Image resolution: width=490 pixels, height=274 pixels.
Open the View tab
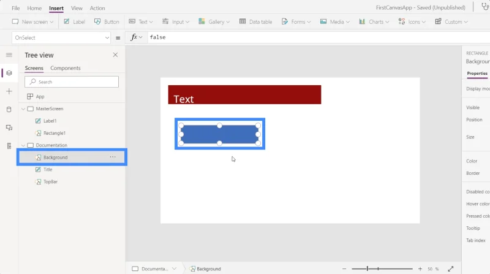(77, 8)
